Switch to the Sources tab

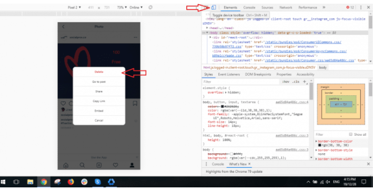267,7
